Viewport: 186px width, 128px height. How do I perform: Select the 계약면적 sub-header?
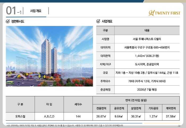(171, 108)
